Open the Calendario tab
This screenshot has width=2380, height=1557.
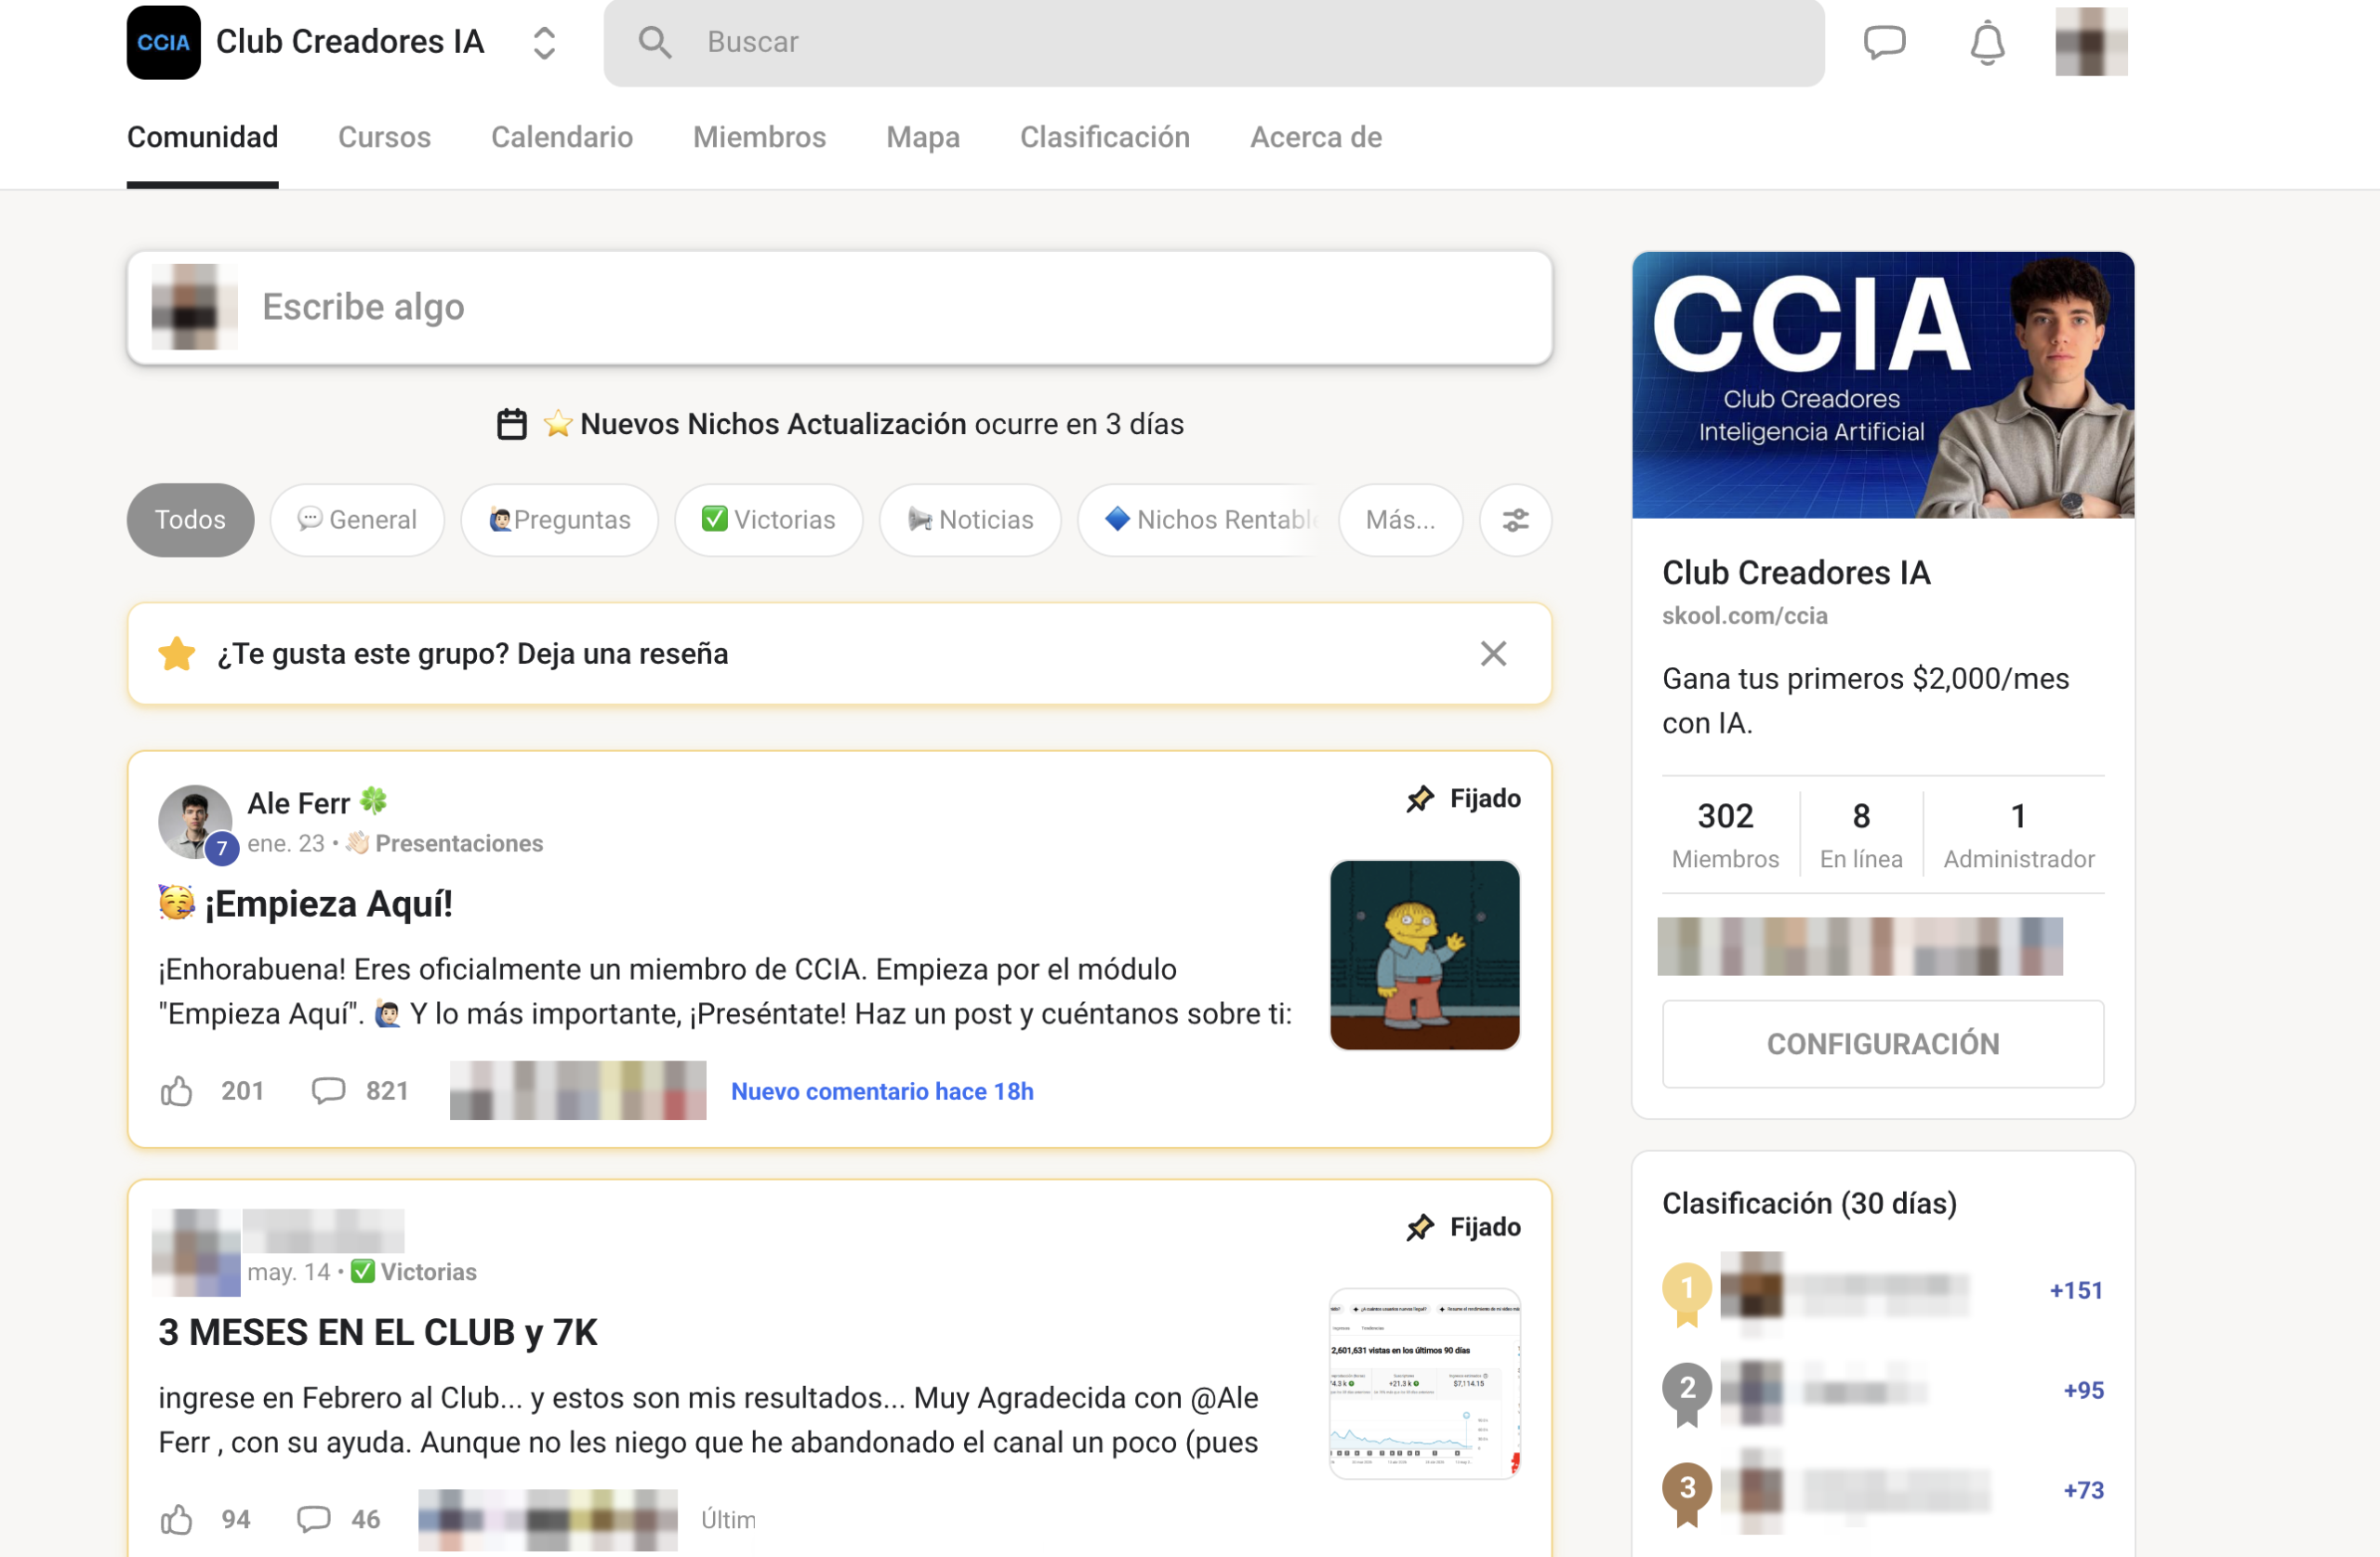pyautogui.click(x=562, y=137)
